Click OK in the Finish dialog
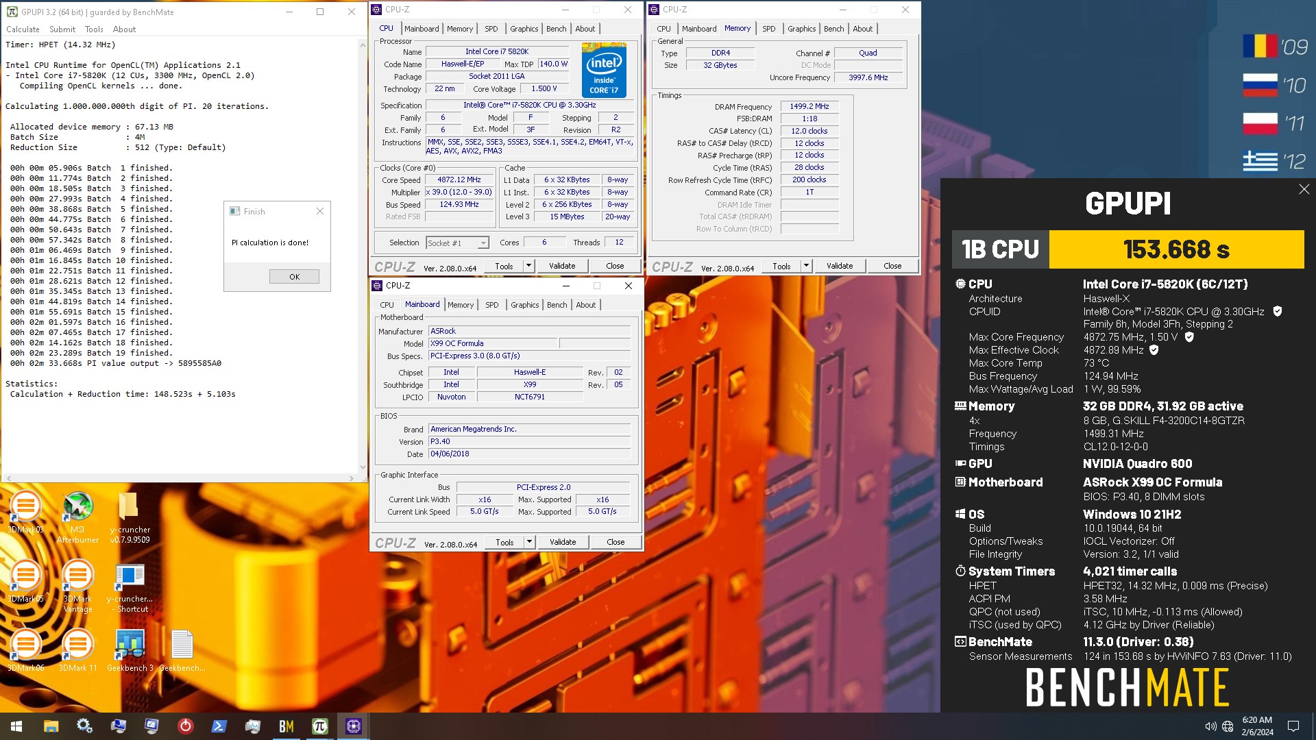This screenshot has width=1316, height=740. (x=294, y=277)
